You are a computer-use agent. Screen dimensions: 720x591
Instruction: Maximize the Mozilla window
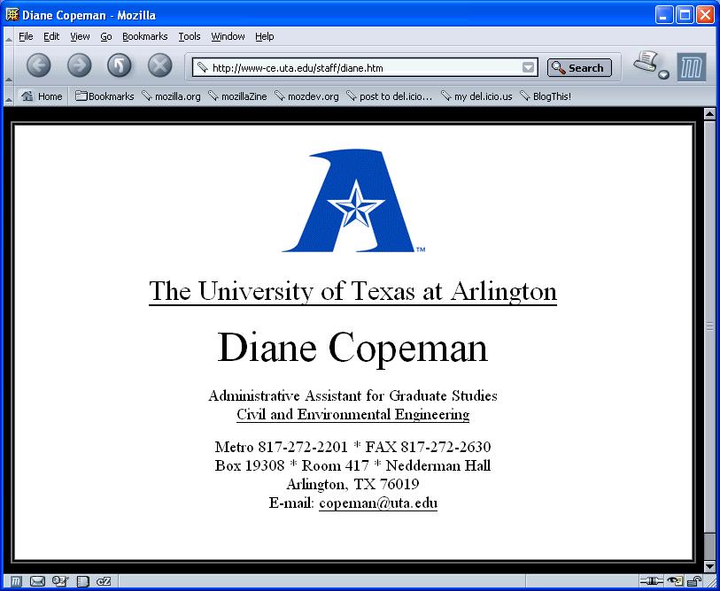(685, 15)
